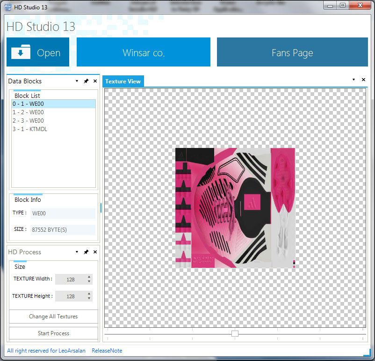Decrease the Texture Height value
375x361 pixels.
pyautogui.click(x=89, y=299)
